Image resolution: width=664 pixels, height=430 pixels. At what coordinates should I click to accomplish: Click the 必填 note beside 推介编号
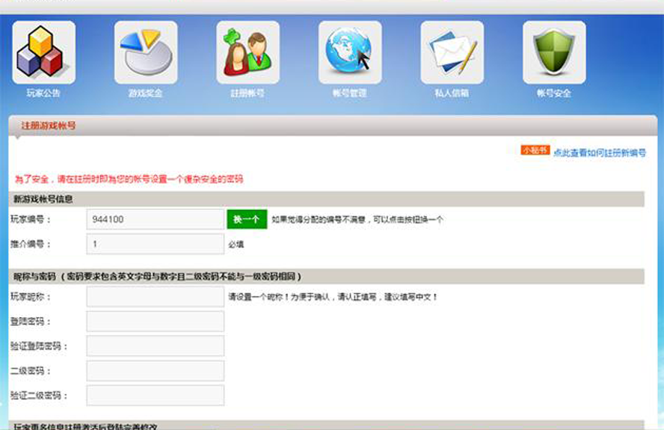point(236,245)
